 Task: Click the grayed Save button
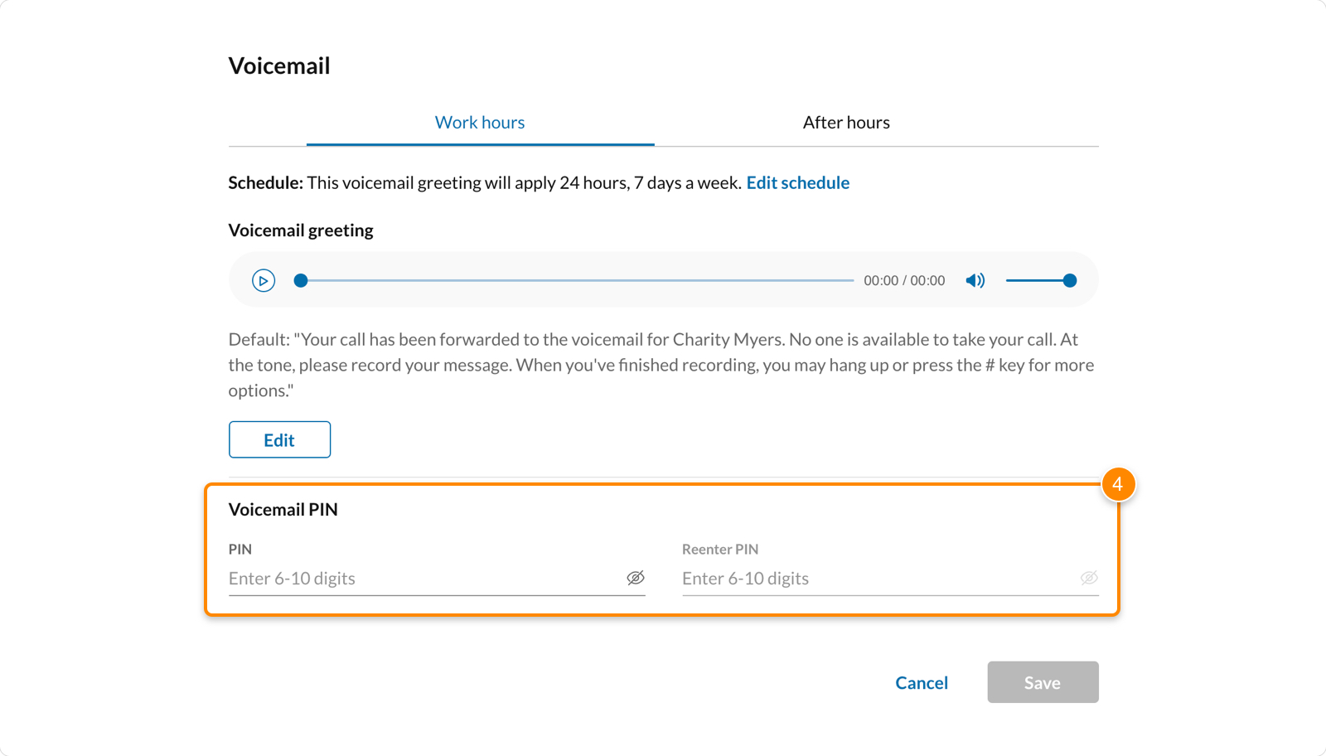click(1043, 682)
